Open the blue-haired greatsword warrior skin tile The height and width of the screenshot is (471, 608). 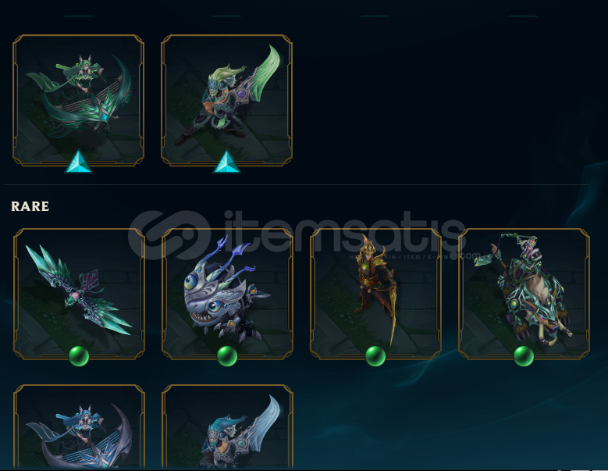click(227, 426)
